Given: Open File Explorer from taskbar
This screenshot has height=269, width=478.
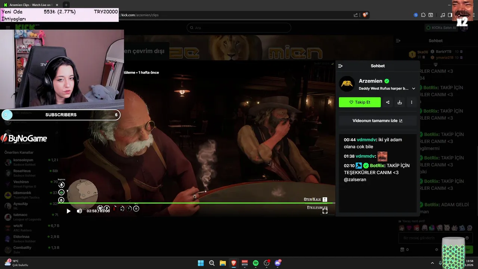Looking at the screenshot, I should coord(223,263).
